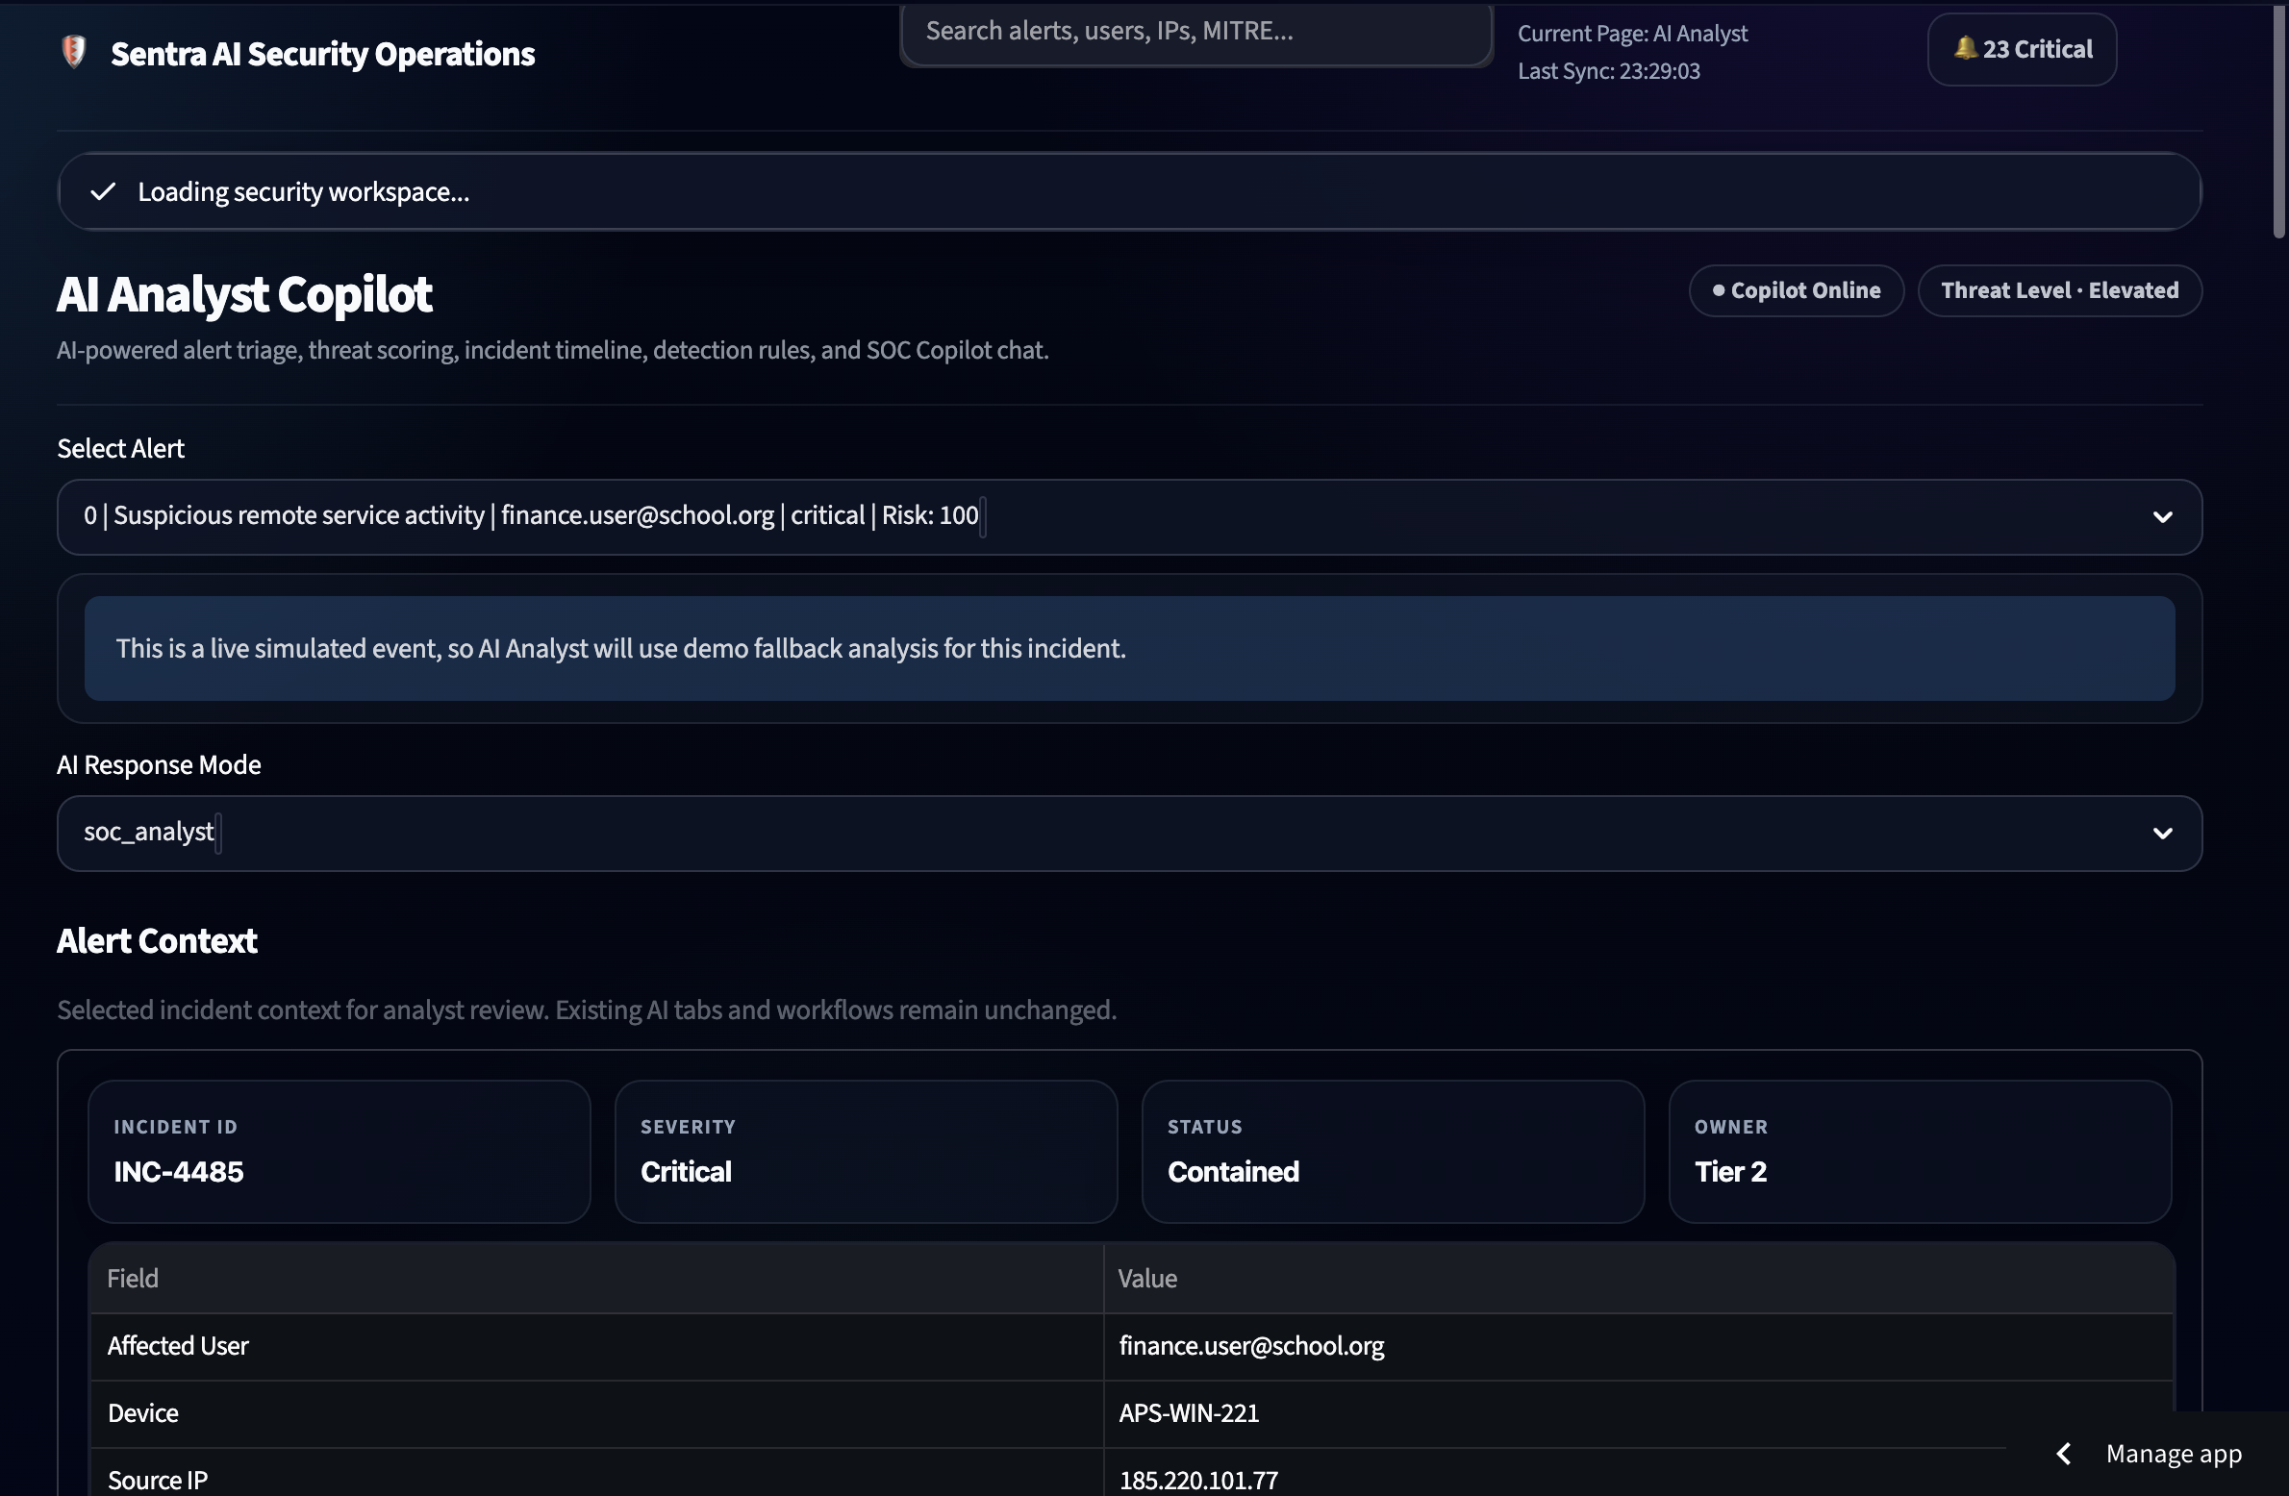This screenshot has width=2289, height=1496.
Task: Click Last Sync: 23:29:03 text
Action: pos(1608,71)
